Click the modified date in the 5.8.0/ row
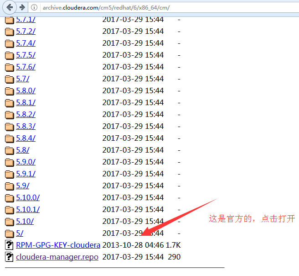This screenshot has width=299, height=276. point(133,90)
